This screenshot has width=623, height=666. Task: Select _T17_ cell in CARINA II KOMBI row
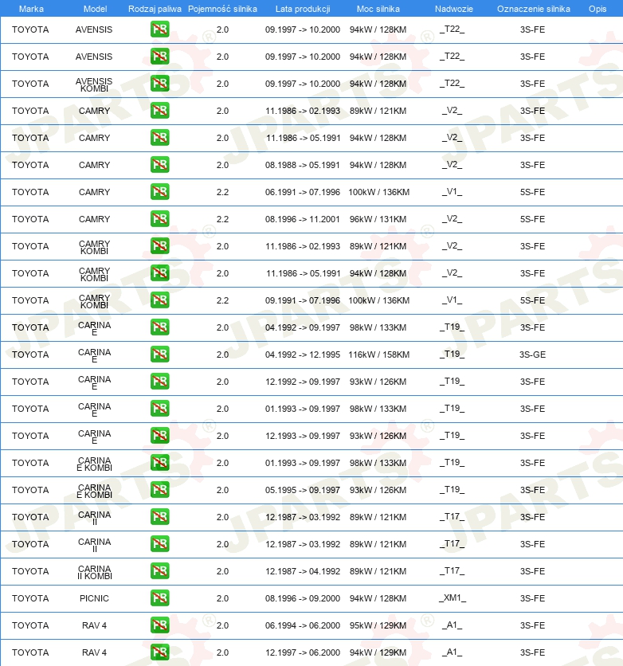click(452, 571)
